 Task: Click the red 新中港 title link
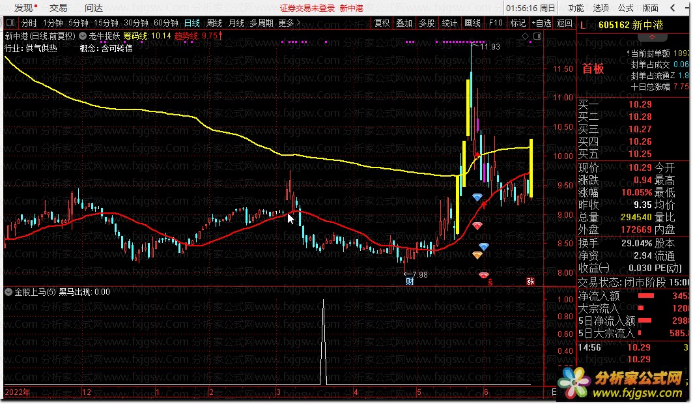(351, 8)
